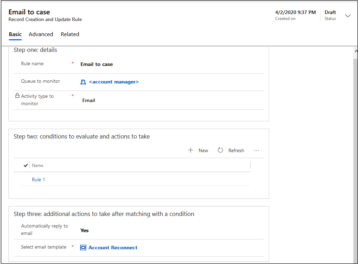Open the Related tab
This screenshot has height=264, width=358.
[70, 34]
